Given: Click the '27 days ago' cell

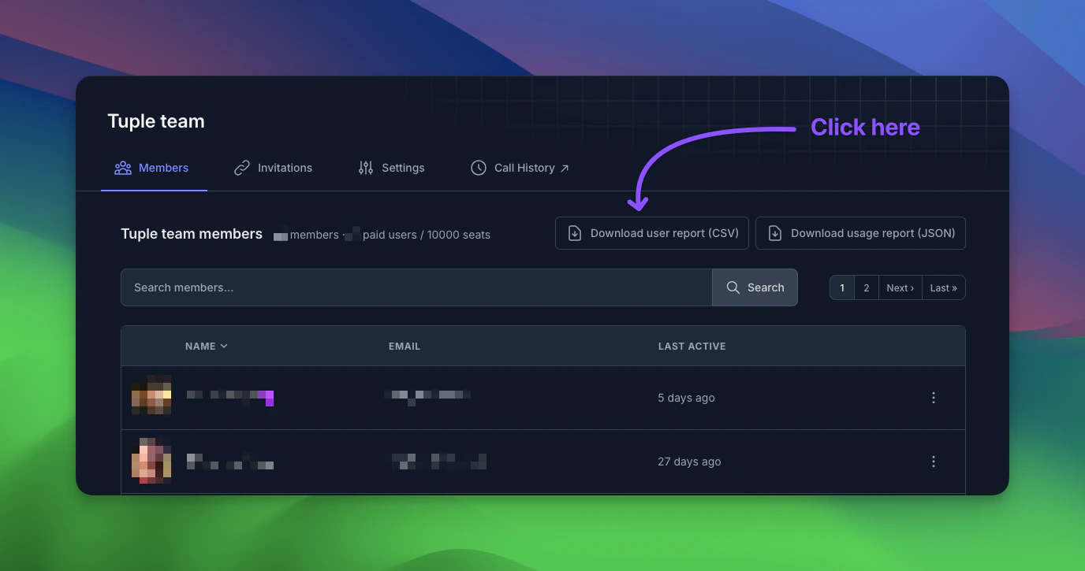Looking at the screenshot, I should click(x=689, y=462).
